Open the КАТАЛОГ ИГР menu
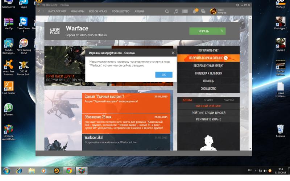 (57, 12)
